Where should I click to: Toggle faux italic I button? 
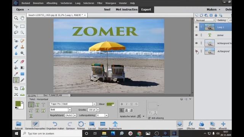click(127, 104)
